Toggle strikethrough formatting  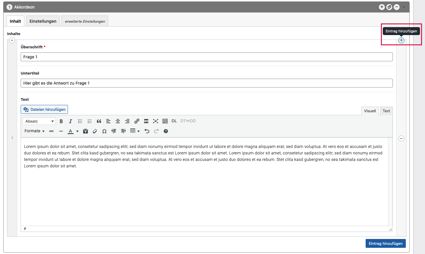pos(51,131)
